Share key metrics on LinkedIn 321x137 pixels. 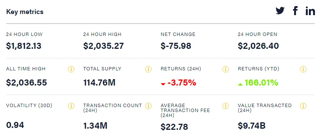tap(310, 11)
